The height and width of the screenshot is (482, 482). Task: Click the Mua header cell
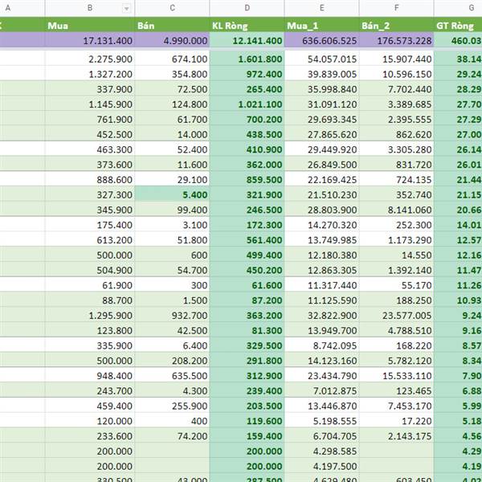click(90, 25)
